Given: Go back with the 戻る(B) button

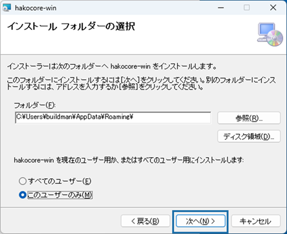Looking at the screenshot, I should point(146,221).
